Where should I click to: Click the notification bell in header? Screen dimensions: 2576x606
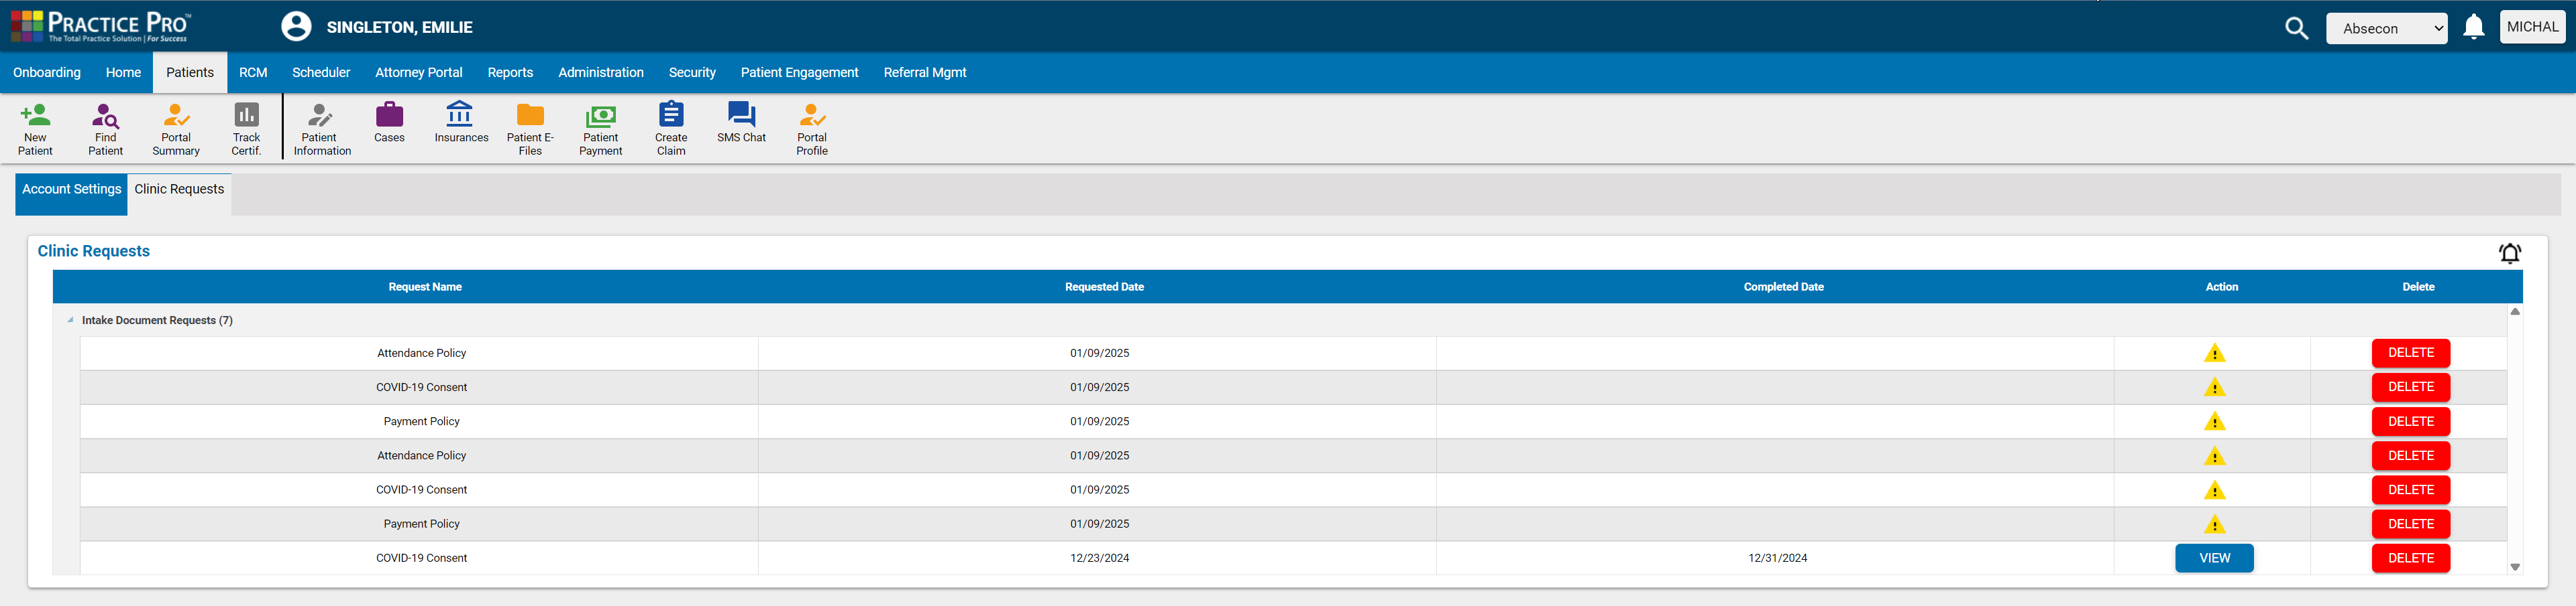(x=2473, y=28)
